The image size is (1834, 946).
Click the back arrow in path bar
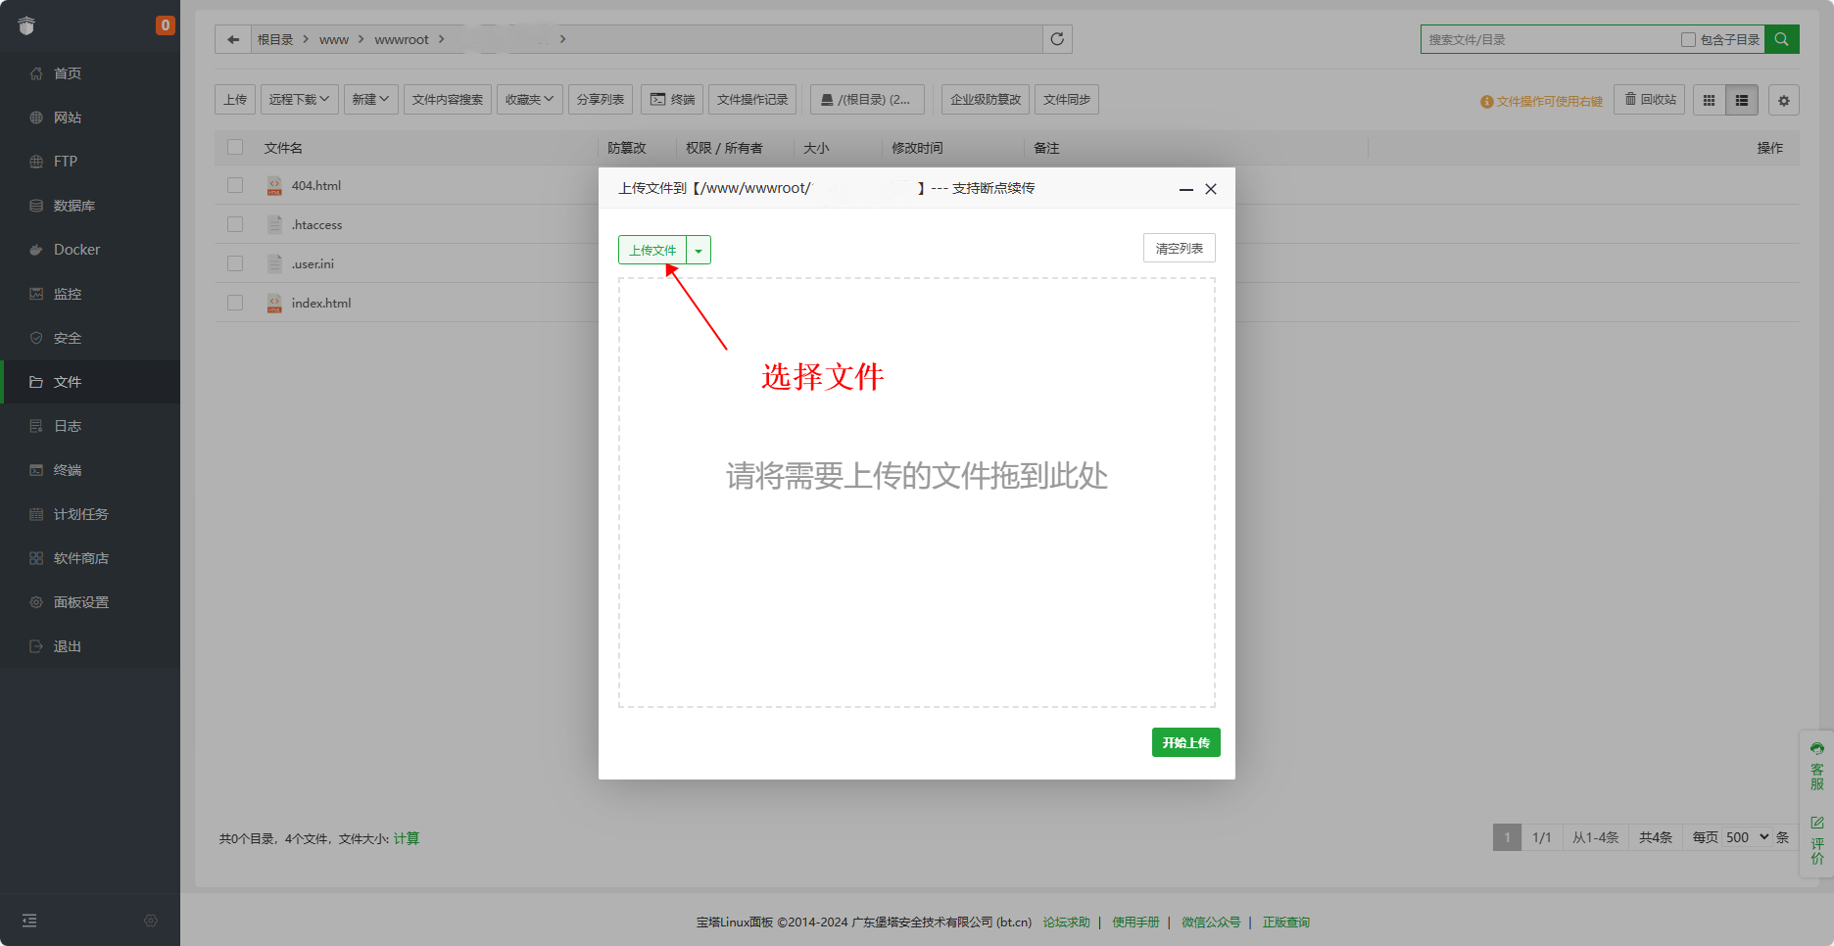(233, 39)
